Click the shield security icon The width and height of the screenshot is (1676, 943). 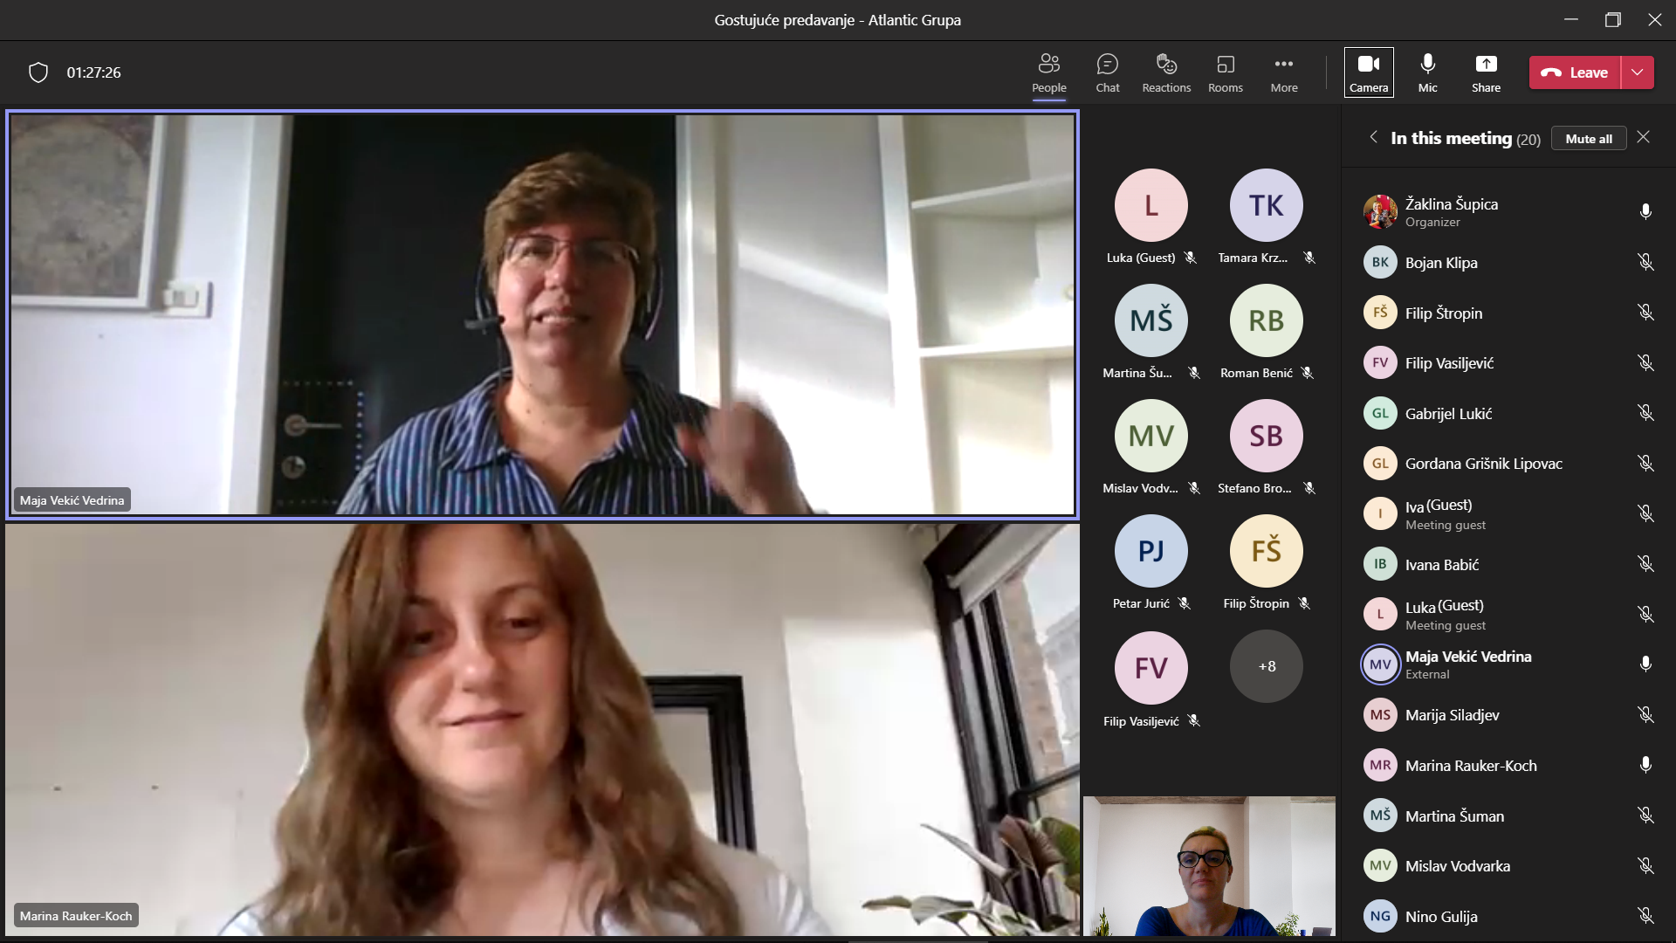[x=38, y=72]
